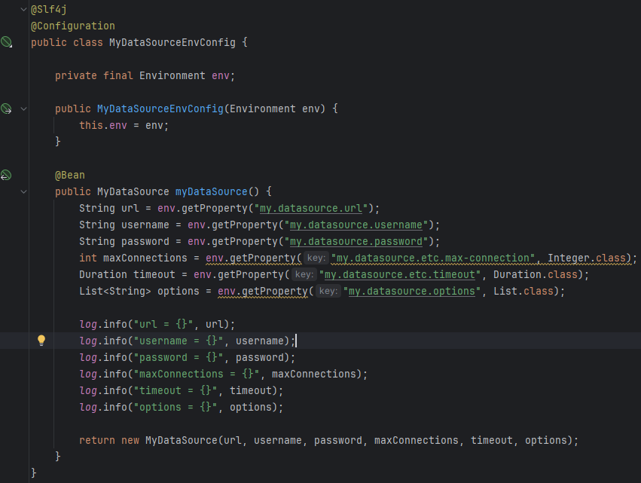Click the Spring bean gutter icon beside class declaration
641x483 pixels.
(6, 41)
